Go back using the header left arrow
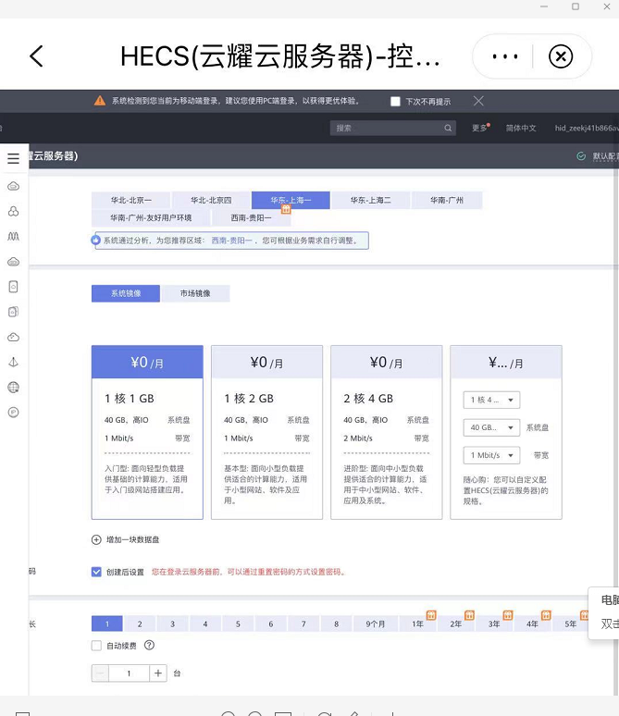The width and height of the screenshot is (619, 716). (x=36, y=56)
